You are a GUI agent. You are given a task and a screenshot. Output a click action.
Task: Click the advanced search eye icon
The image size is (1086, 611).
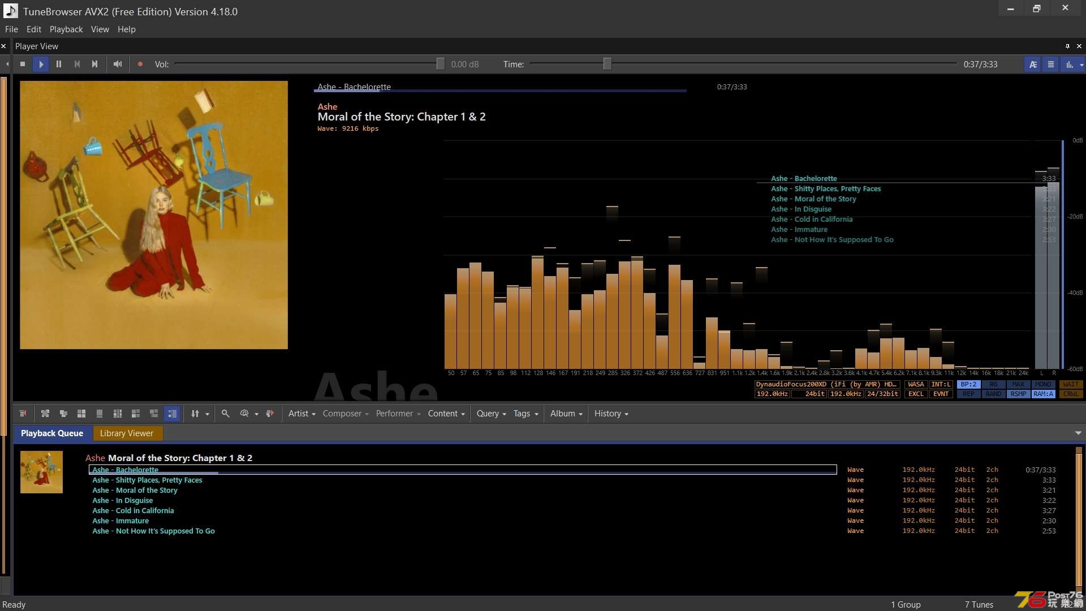(244, 414)
